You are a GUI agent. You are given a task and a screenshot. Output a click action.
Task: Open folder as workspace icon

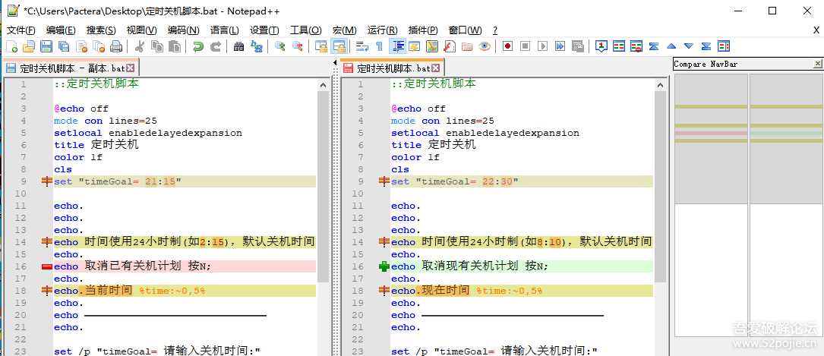[x=466, y=46]
